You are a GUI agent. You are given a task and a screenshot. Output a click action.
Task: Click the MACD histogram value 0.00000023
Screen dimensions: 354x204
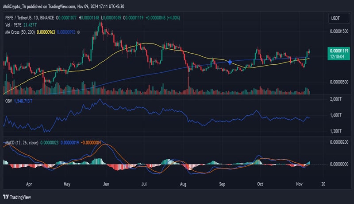coord(49,143)
